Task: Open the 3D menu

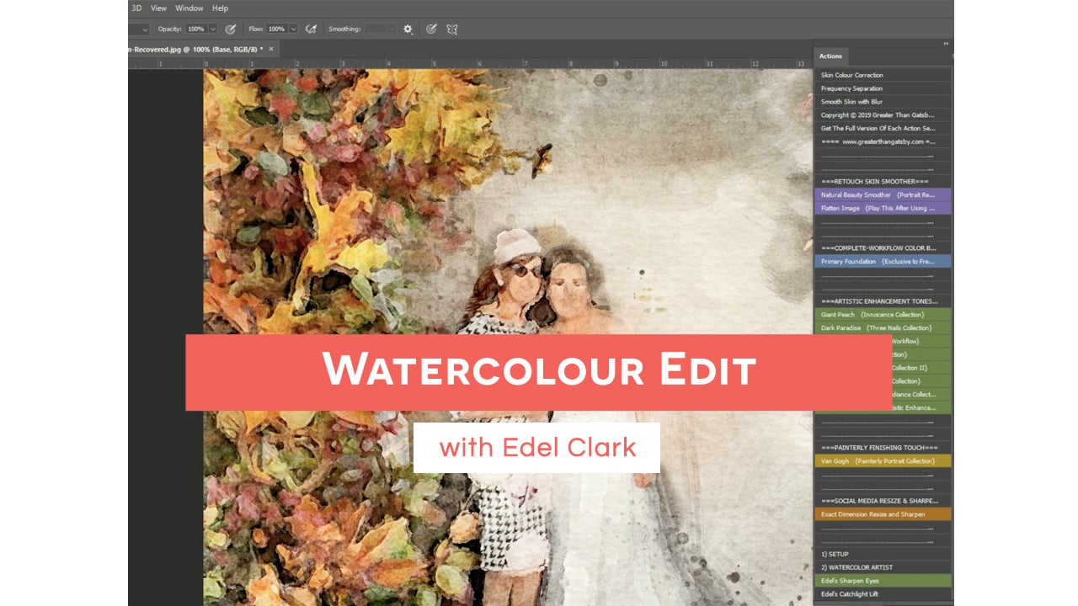Action: coord(136,8)
